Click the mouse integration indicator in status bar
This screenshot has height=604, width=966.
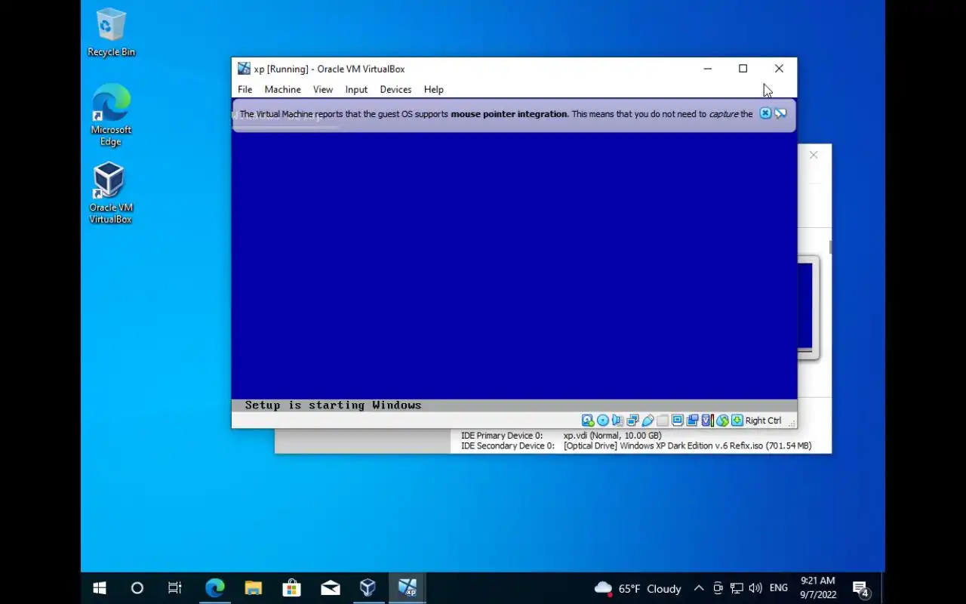click(x=722, y=421)
